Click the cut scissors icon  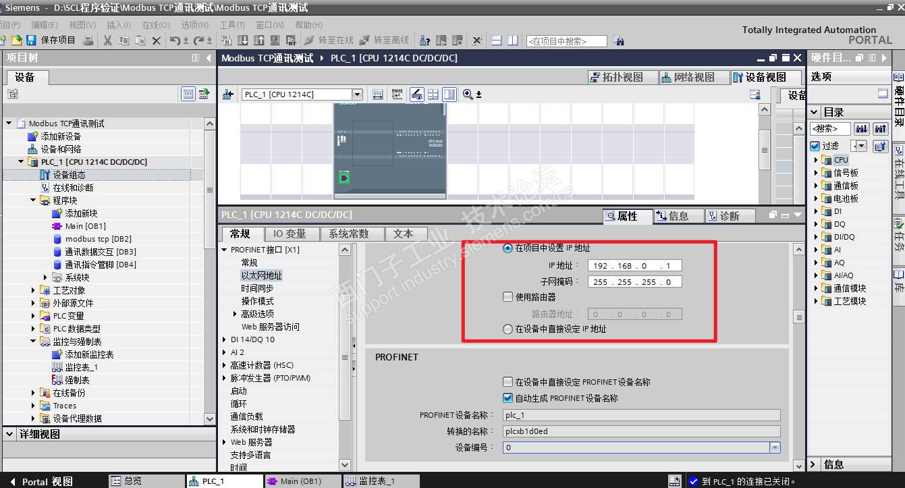(107, 40)
